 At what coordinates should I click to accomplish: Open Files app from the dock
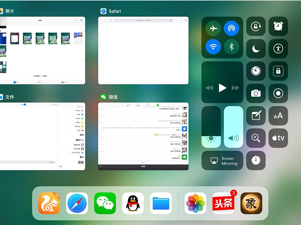tap(161, 203)
